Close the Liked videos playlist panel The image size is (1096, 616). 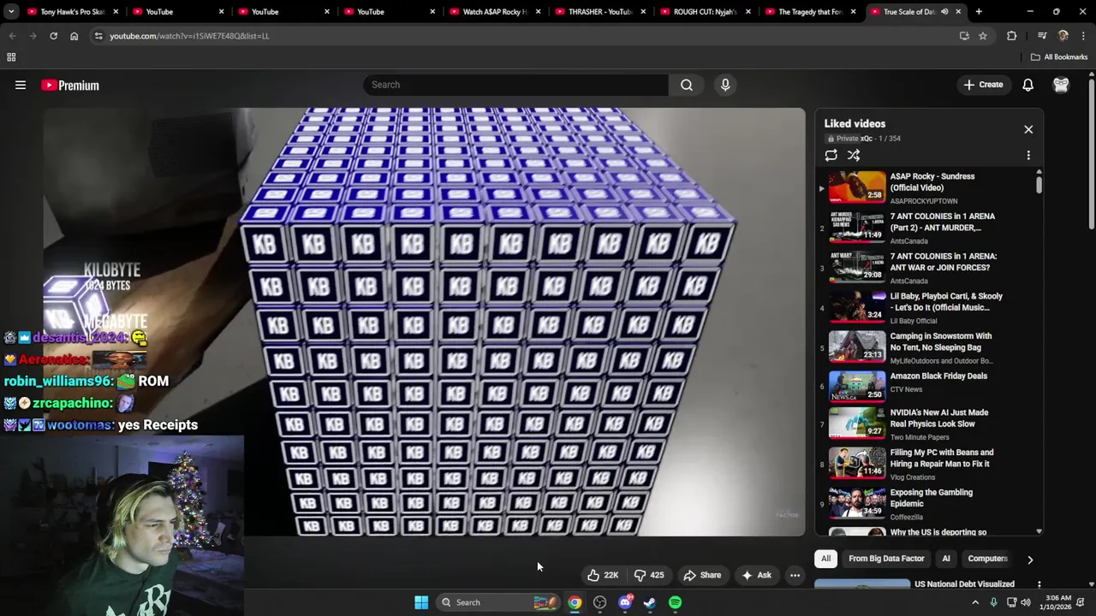[x=1028, y=129]
